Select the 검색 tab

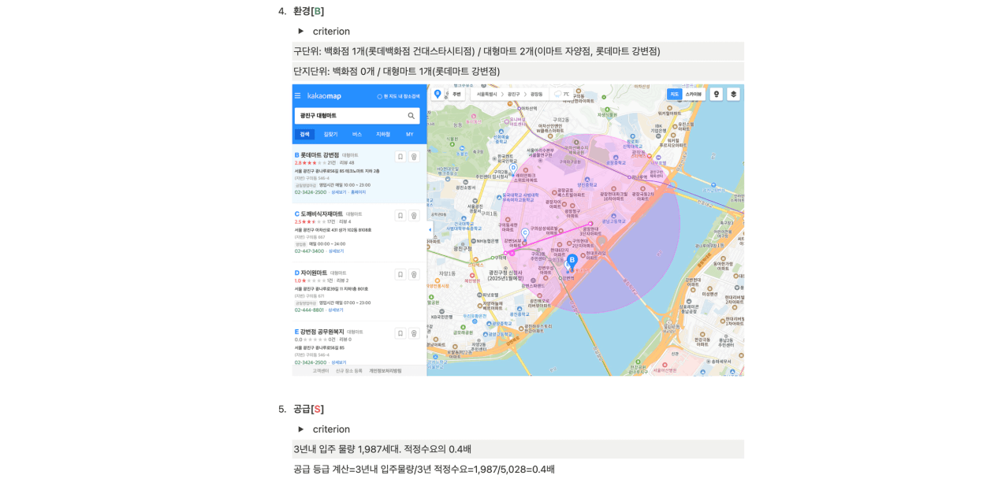[304, 135]
